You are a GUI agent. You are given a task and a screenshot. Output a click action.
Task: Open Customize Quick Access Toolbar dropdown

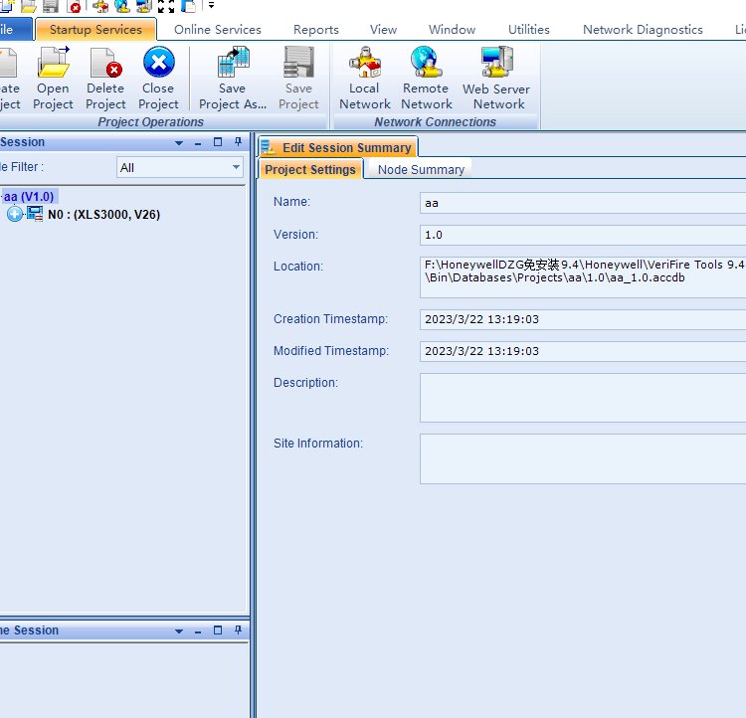point(211,6)
